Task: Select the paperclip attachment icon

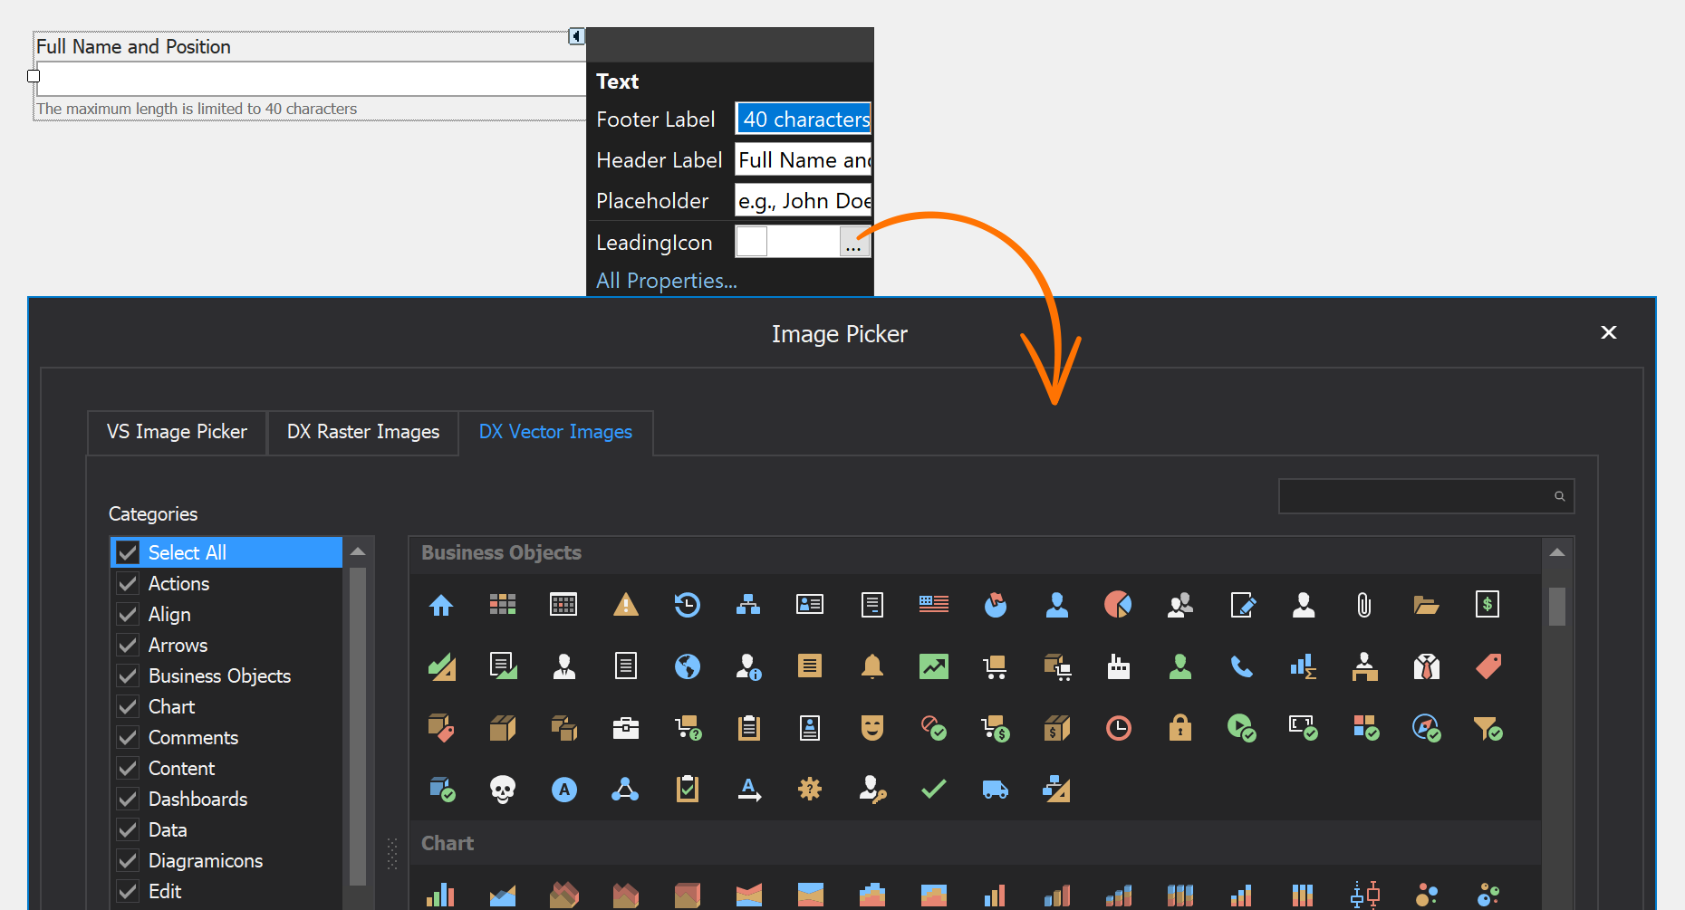Action: click(1364, 605)
